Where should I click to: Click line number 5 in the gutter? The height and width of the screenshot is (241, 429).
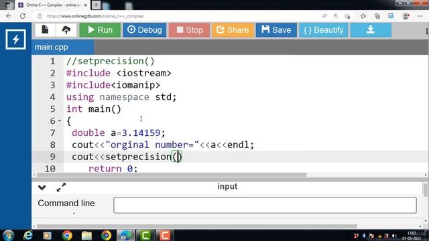(x=53, y=109)
